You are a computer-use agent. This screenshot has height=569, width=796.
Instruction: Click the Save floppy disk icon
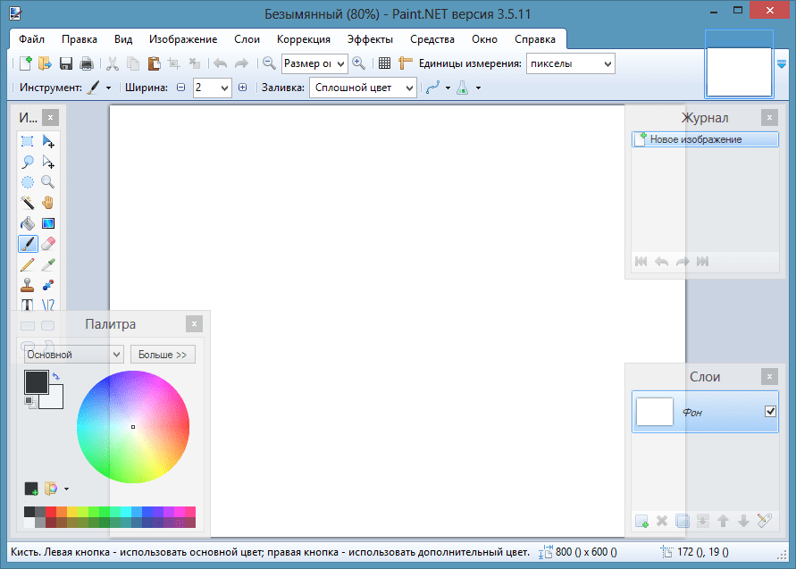tap(66, 63)
